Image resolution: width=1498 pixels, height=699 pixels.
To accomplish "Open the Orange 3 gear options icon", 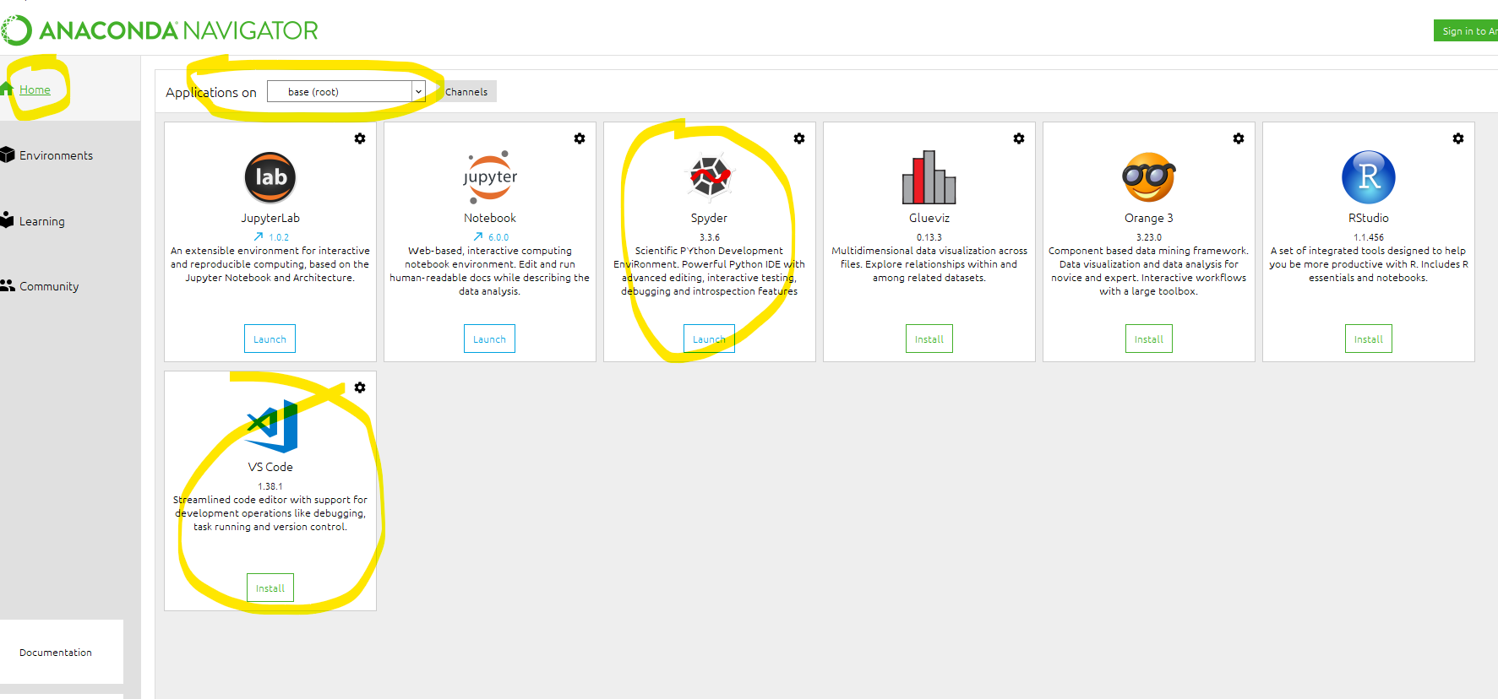I will click(x=1239, y=138).
